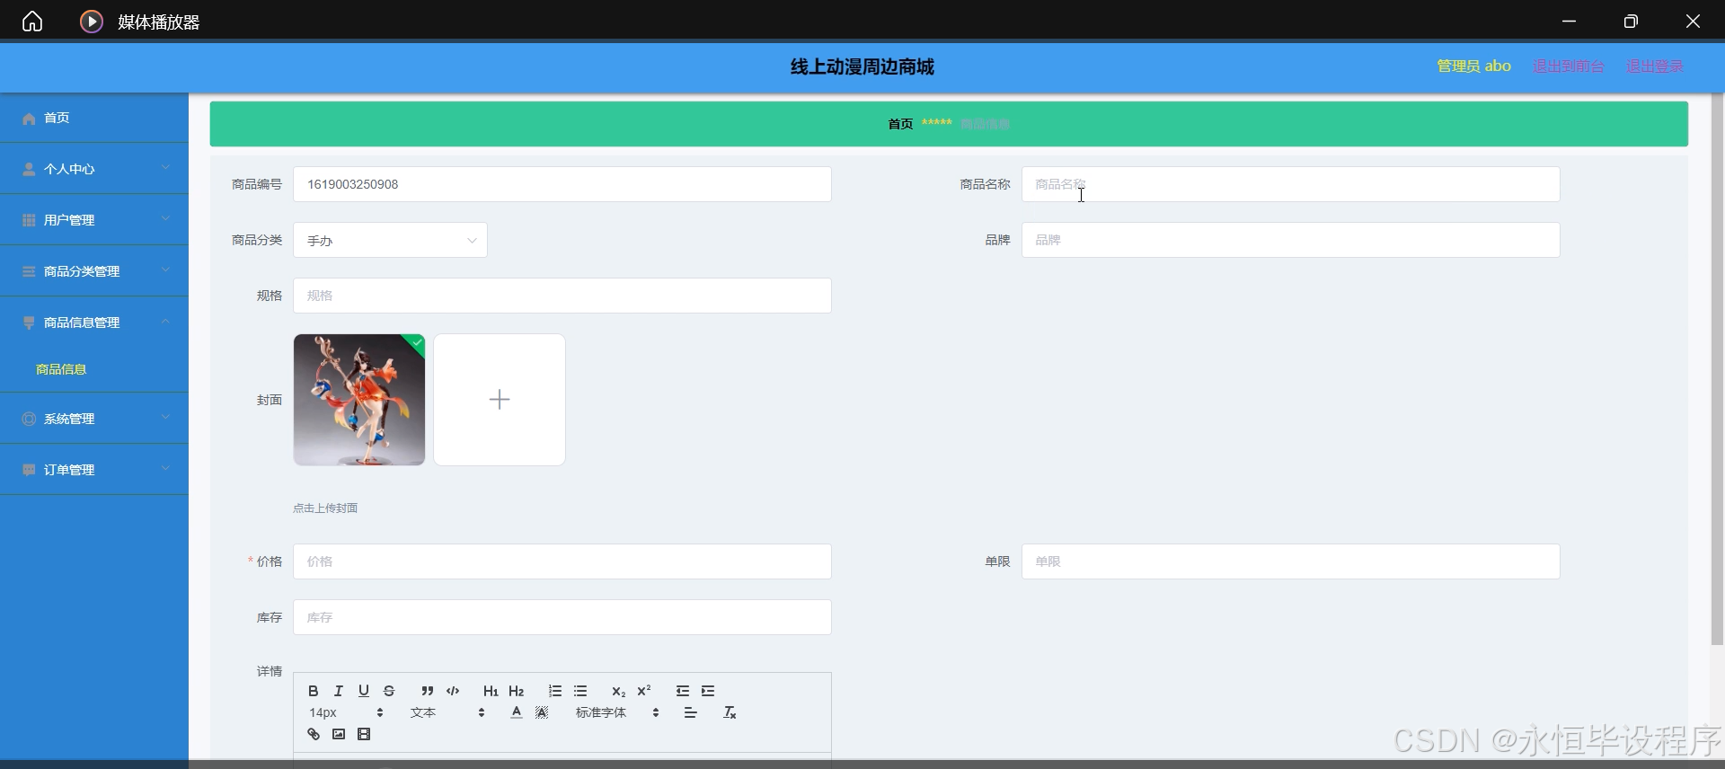
Task: Open the text alignment options
Action: click(690, 712)
